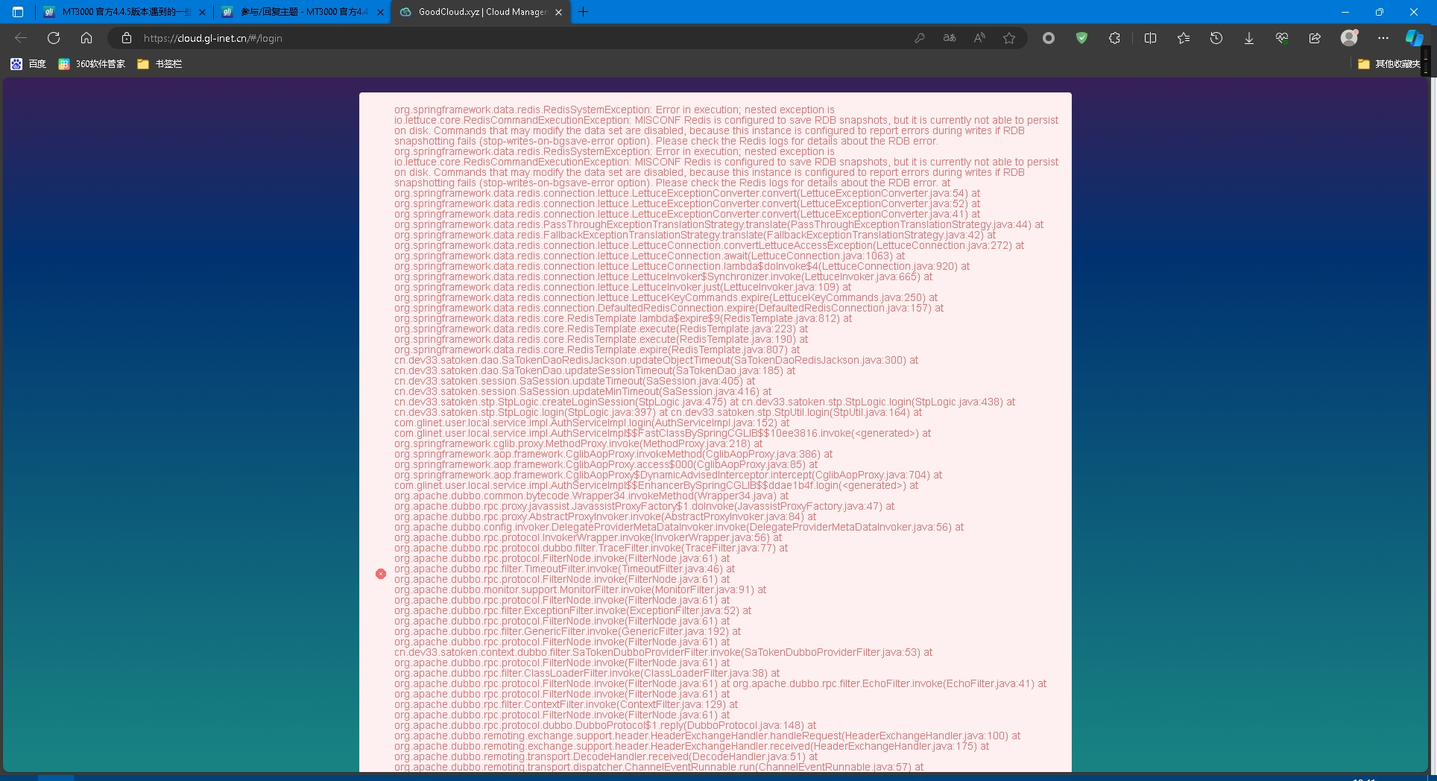Viewport: 1437px width, 781px height.
Task: Open the 百度 bookmark
Action: (x=29, y=64)
